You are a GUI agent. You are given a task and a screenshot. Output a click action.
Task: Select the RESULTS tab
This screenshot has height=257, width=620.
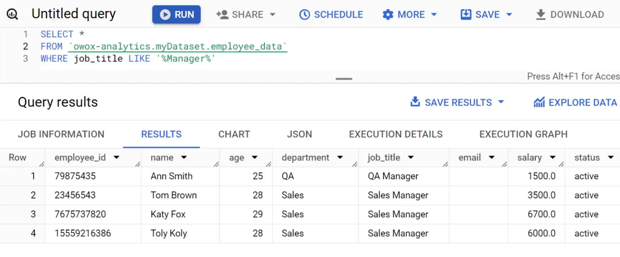[x=161, y=134]
